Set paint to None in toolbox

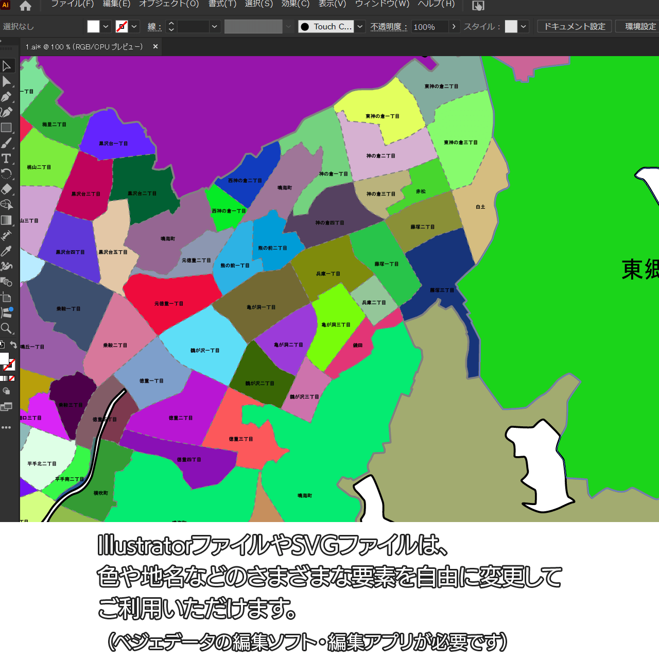click(12, 378)
